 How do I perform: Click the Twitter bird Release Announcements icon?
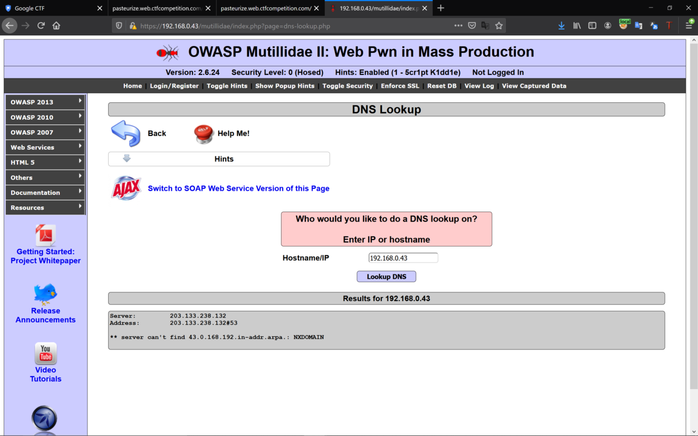click(45, 294)
